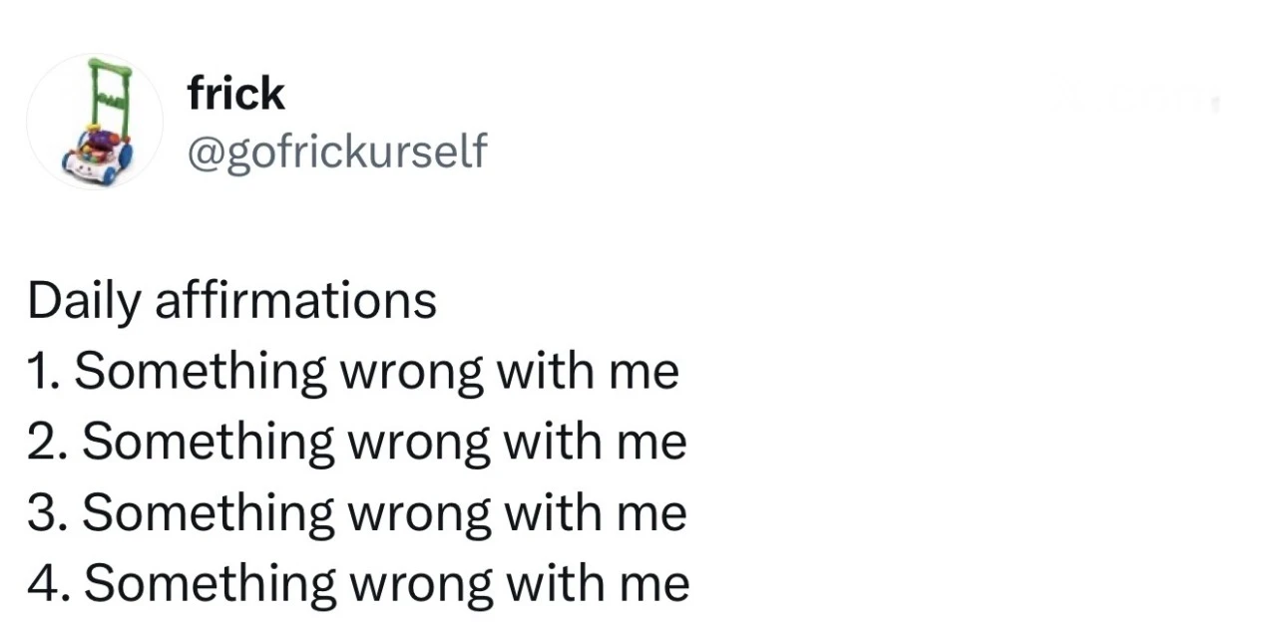Screen dimensions: 1277x623
Task: Click "Something" in affirmation number 4
Action: 210,584
